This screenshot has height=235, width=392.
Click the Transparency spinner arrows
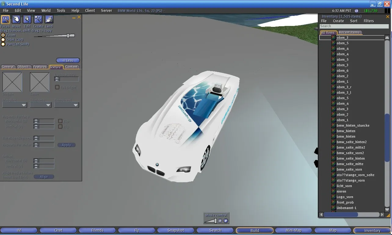[x=57, y=79]
